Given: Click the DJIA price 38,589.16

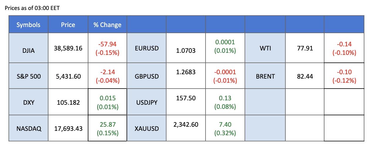Looking at the screenshot, I should (68, 48).
